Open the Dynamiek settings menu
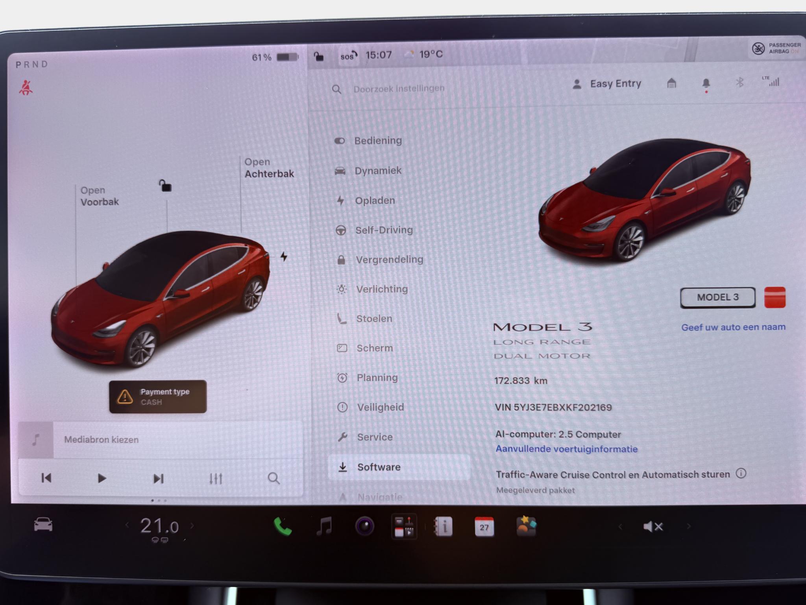The width and height of the screenshot is (806, 605). [368, 171]
